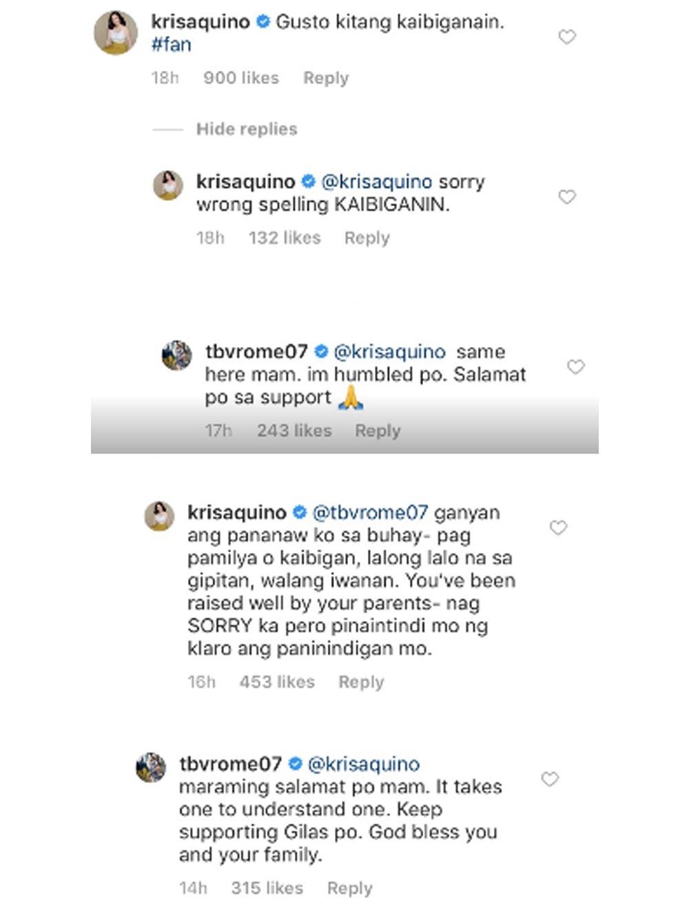
Task: Open the @tbvrome07 mention in krisaquino's comment
Action: (x=370, y=512)
